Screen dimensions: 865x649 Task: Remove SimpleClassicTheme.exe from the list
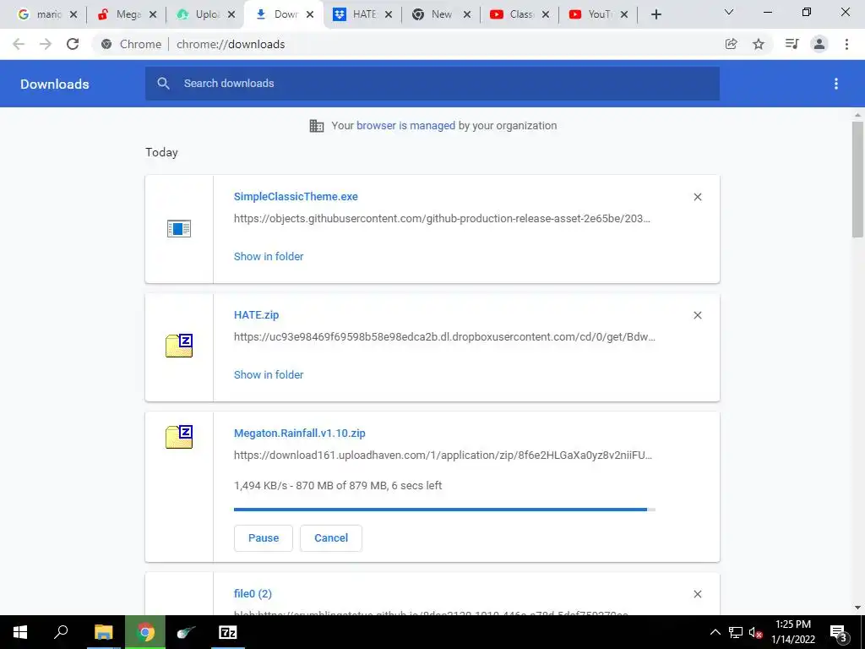697,197
